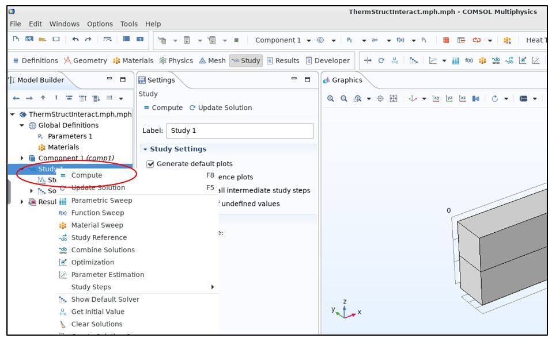This screenshot has width=552, height=342.
Task: Click the Parameter Estimation icon in Study toolbar
Action: tap(536, 61)
